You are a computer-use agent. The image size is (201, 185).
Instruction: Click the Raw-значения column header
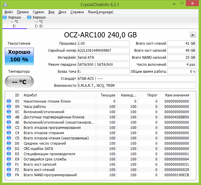coord(175,95)
